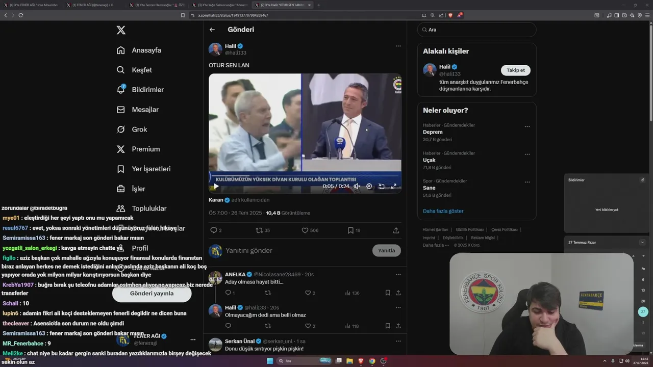Open the Bildirimler page

pos(140,90)
